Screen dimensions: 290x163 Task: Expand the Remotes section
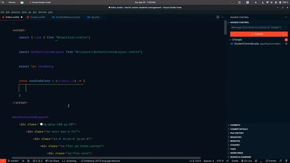[235, 141]
